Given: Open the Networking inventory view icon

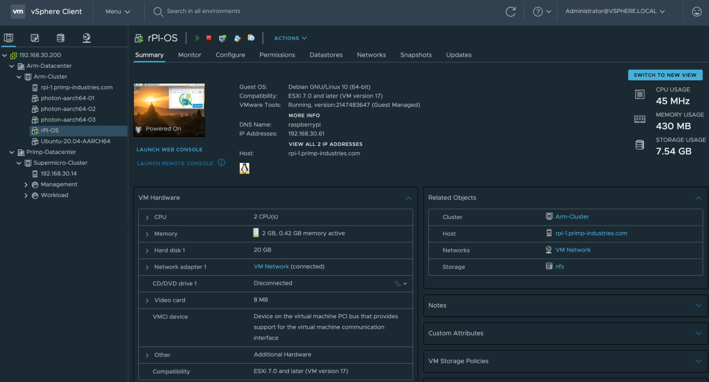Looking at the screenshot, I should tap(87, 38).
